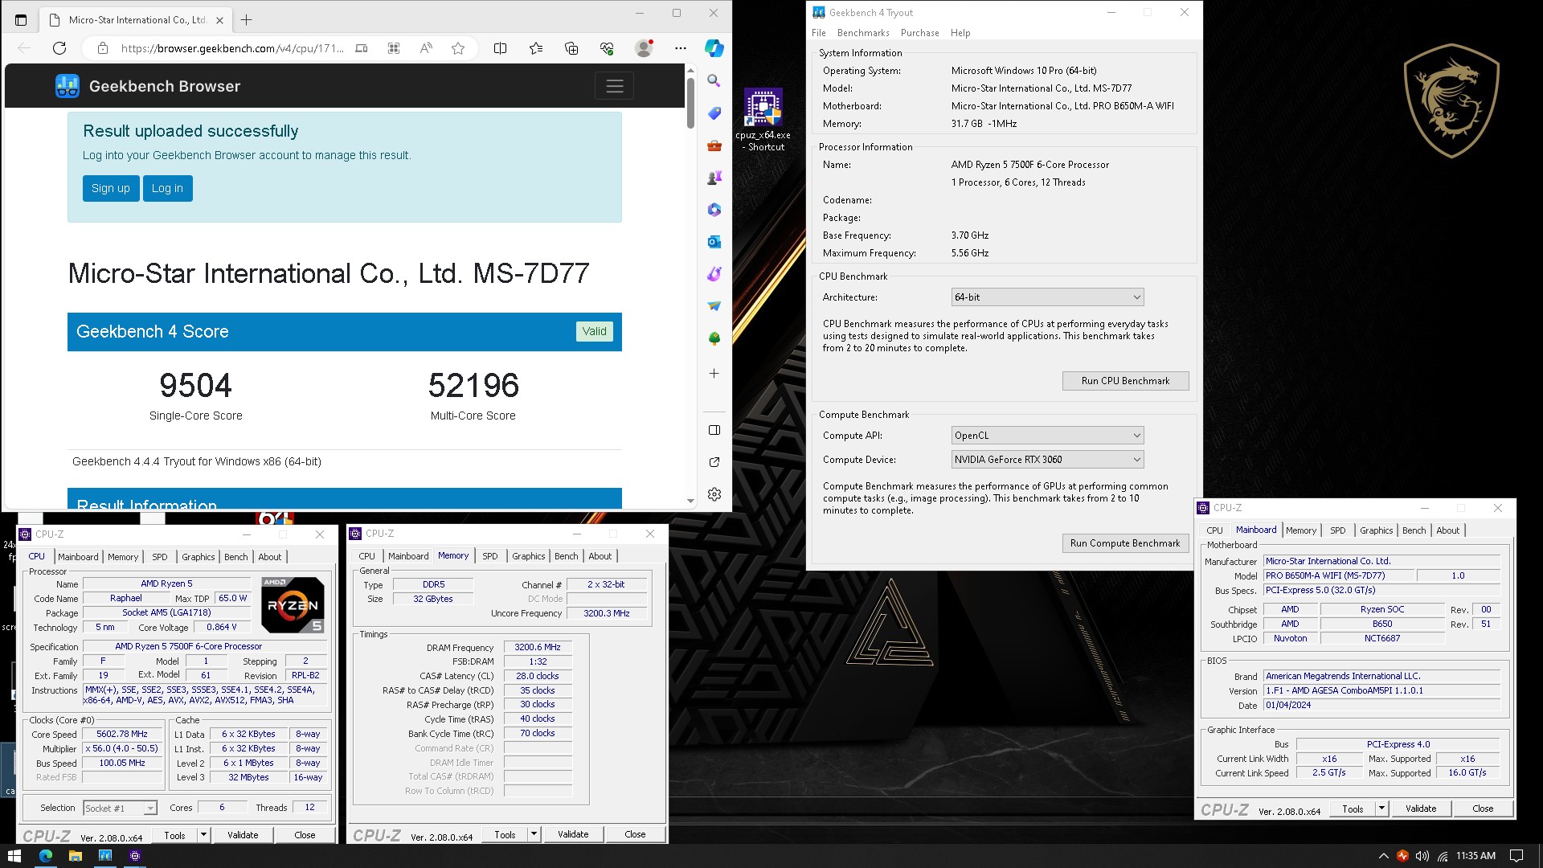Open new browser tab with plus icon
This screenshot has height=868, width=1543.
click(x=247, y=19)
